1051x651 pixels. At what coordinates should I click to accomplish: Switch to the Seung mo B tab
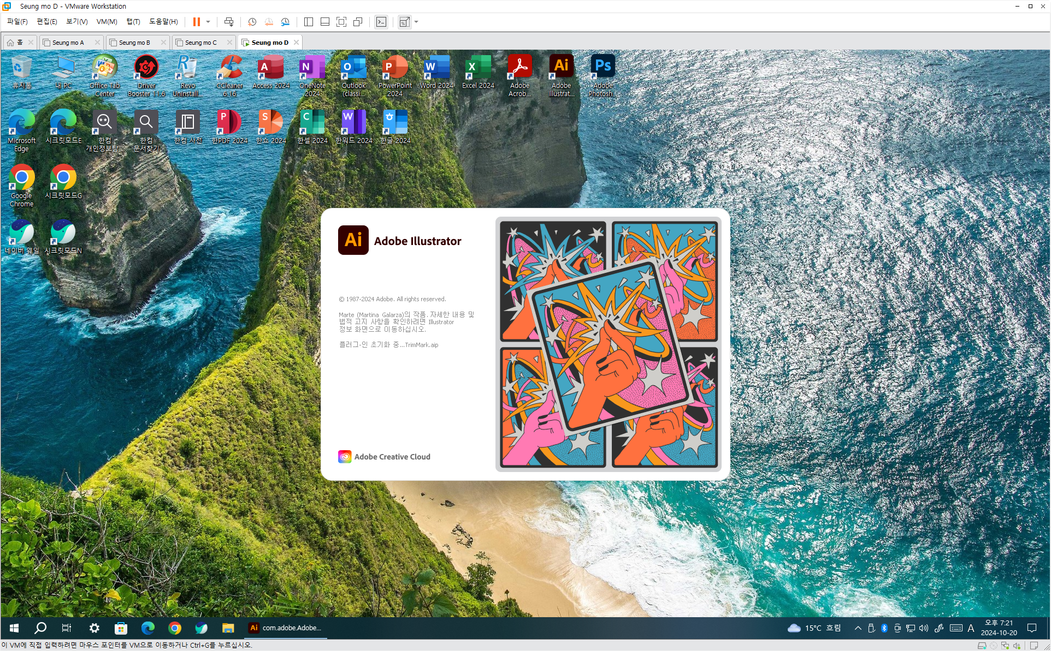click(134, 43)
